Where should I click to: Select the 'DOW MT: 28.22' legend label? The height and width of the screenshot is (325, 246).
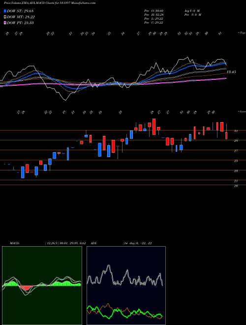point(21,17)
